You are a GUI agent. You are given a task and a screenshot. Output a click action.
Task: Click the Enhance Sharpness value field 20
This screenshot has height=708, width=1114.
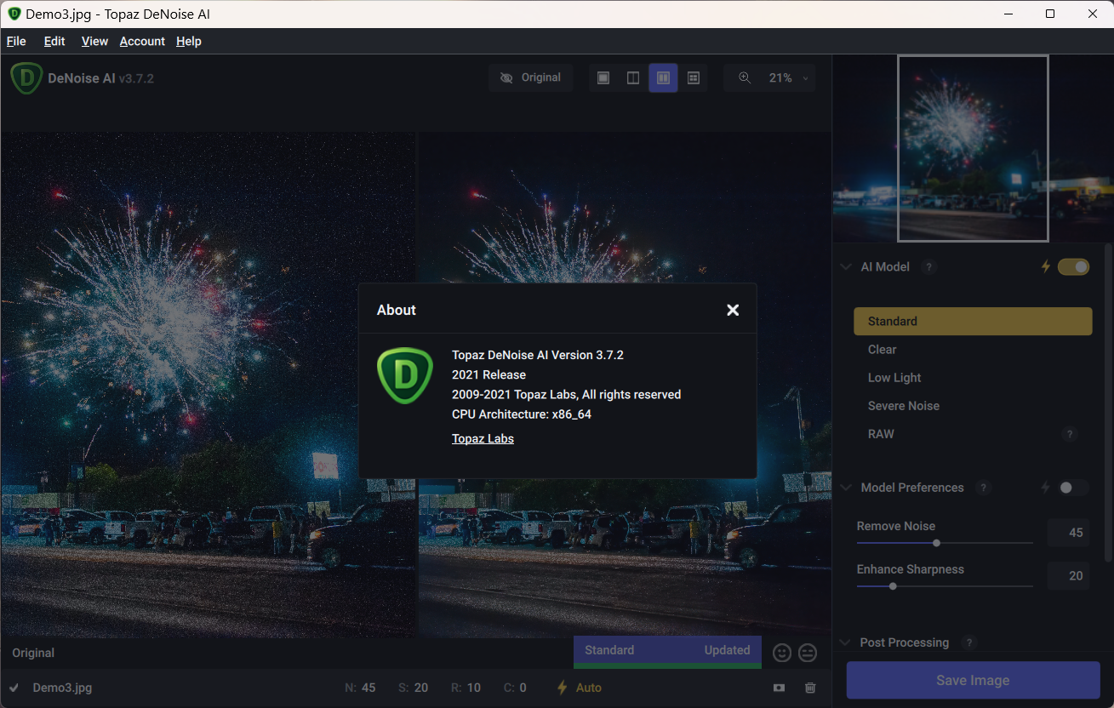1069,576
